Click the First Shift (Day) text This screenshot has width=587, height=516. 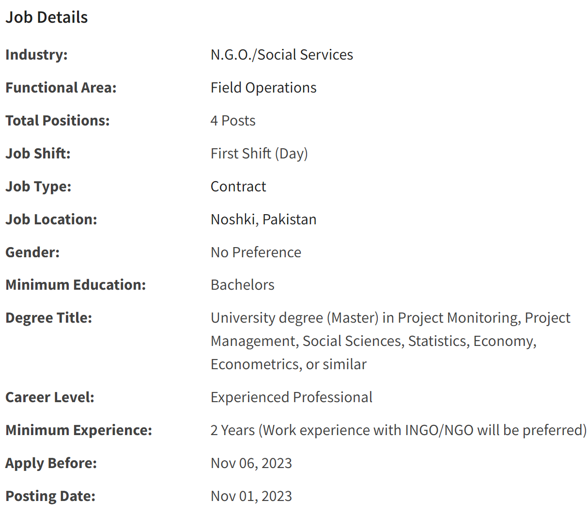(259, 154)
